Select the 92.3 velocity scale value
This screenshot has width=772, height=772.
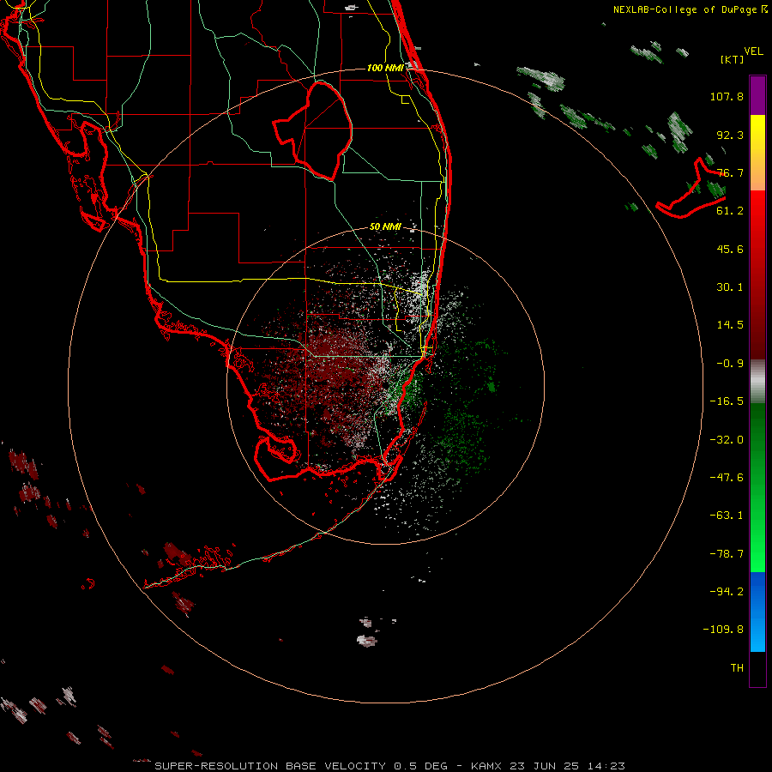click(730, 135)
